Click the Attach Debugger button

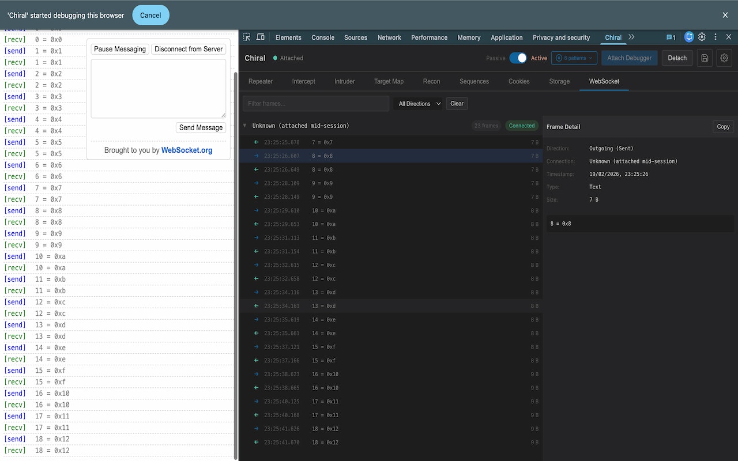pos(630,58)
